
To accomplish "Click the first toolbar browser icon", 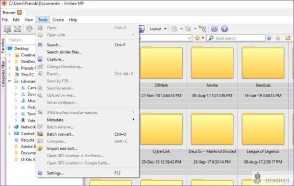I will tap(7, 29).
